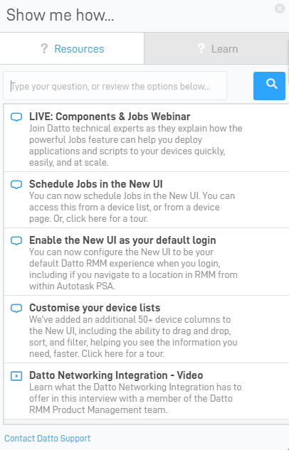Click the chat bubble icon beside Components & Jobs Webinar
The image size is (289, 450).
pos(16,117)
